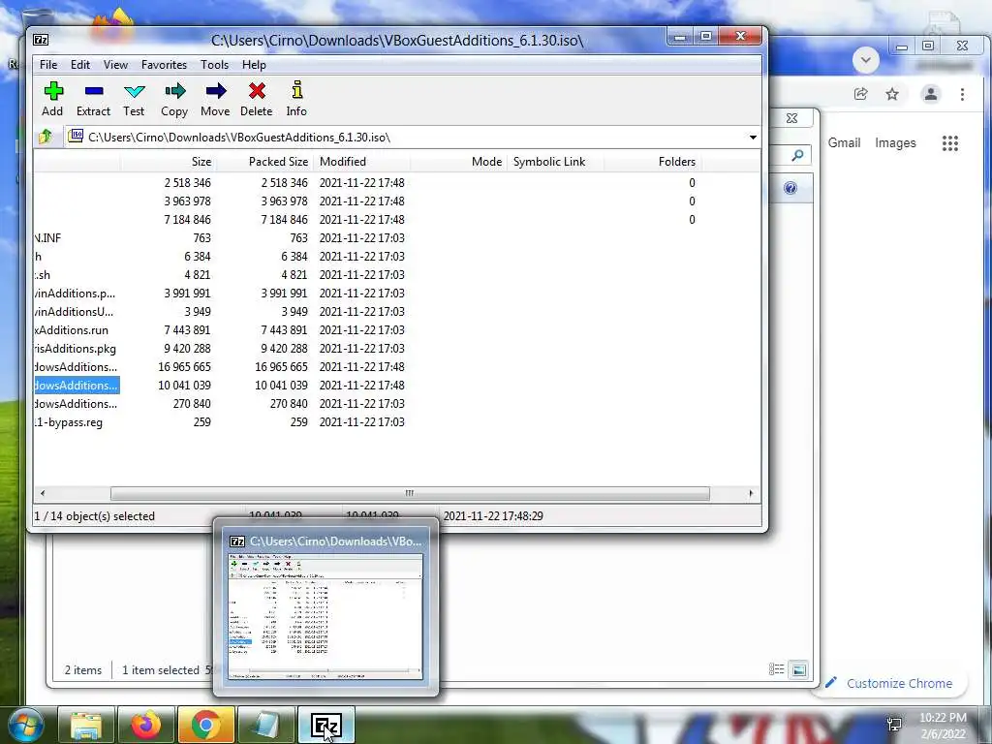Select the 1-bypass.reg file row
Screen dimensions: 992x744
click(396, 422)
